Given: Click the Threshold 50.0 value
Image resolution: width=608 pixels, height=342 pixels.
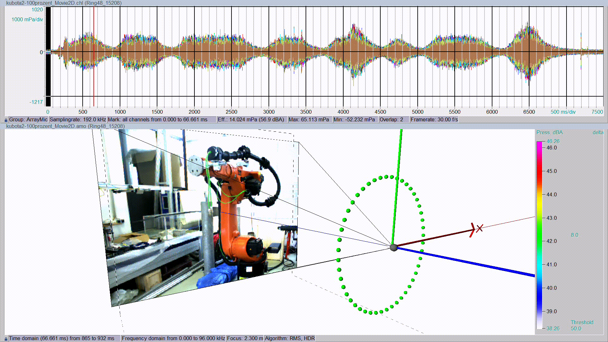Looking at the screenshot, I should click(576, 329).
